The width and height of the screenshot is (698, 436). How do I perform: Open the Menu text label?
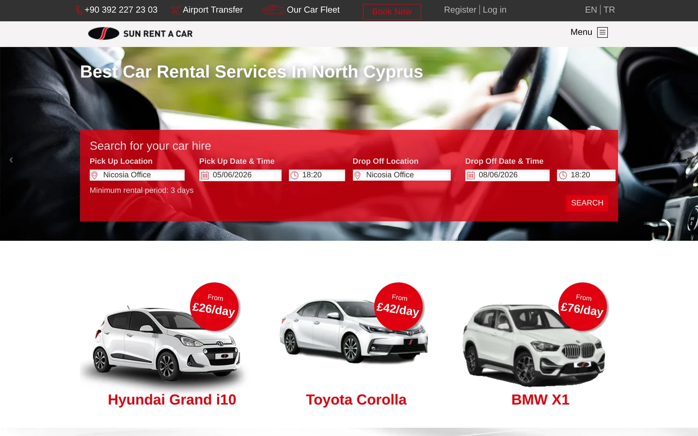click(x=581, y=32)
